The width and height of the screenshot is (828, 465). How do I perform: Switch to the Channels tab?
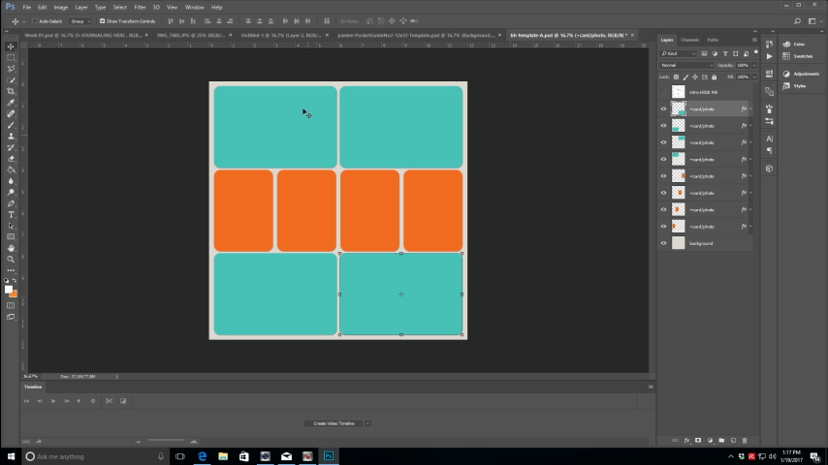689,40
